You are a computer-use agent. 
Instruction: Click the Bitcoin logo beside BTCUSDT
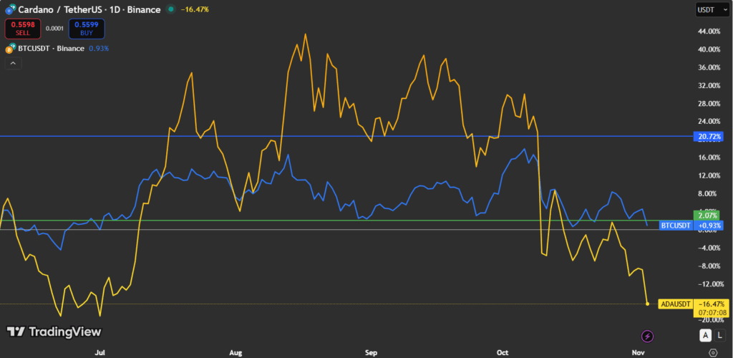10,49
